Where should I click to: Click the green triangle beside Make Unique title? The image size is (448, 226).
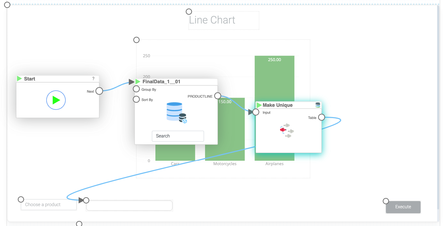tap(259, 105)
